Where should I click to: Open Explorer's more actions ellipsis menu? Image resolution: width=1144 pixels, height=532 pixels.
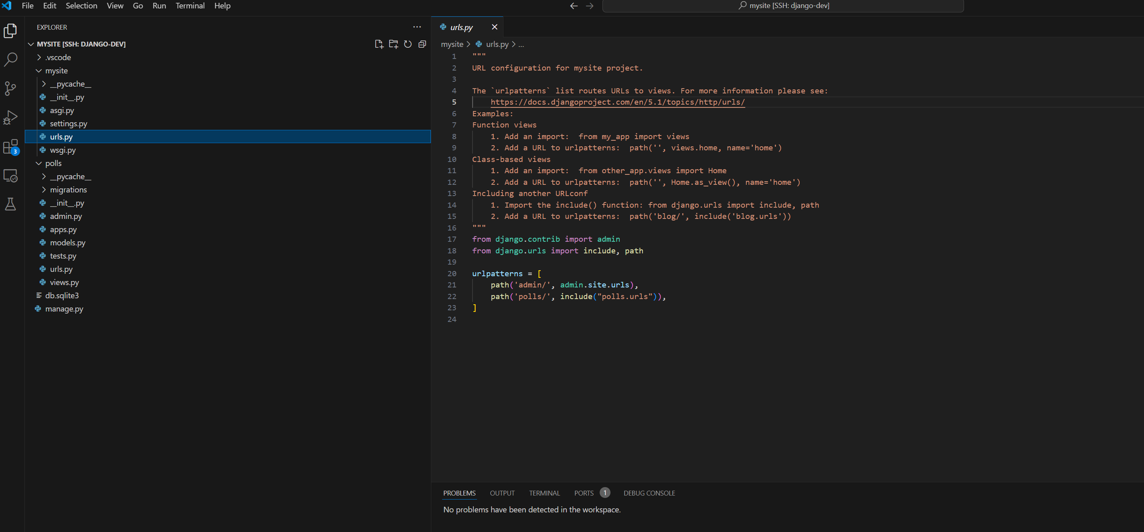pos(417,27)
